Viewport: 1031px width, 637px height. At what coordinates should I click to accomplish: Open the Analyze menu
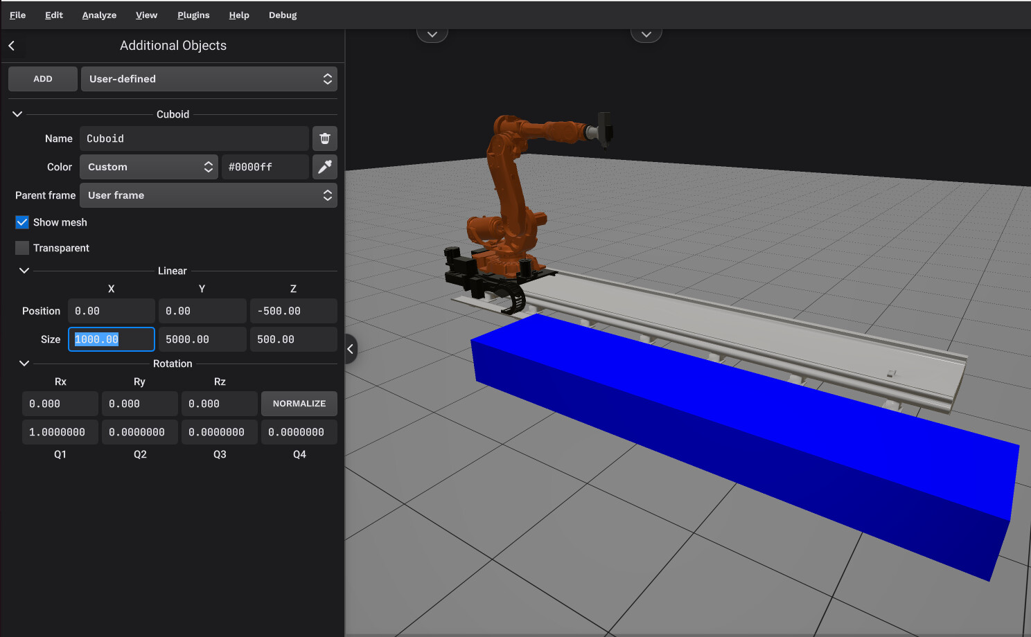click(x=99, y=15)
